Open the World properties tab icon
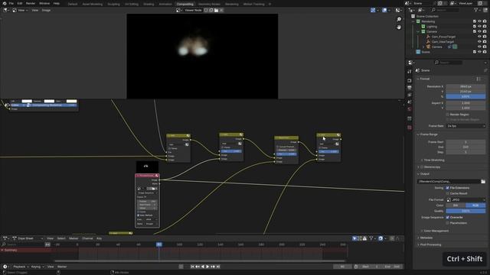 pos(410,109)
